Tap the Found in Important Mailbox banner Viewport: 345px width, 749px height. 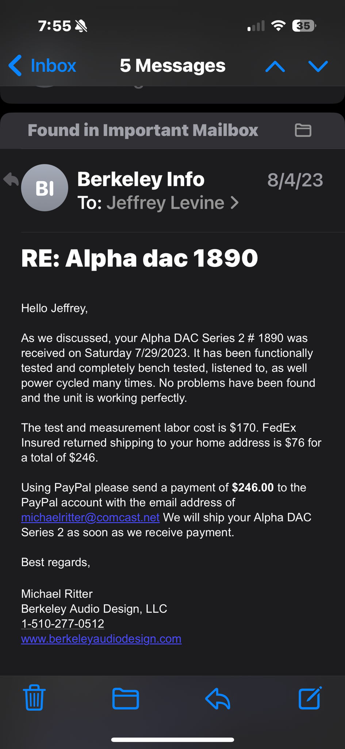point(143,130)
